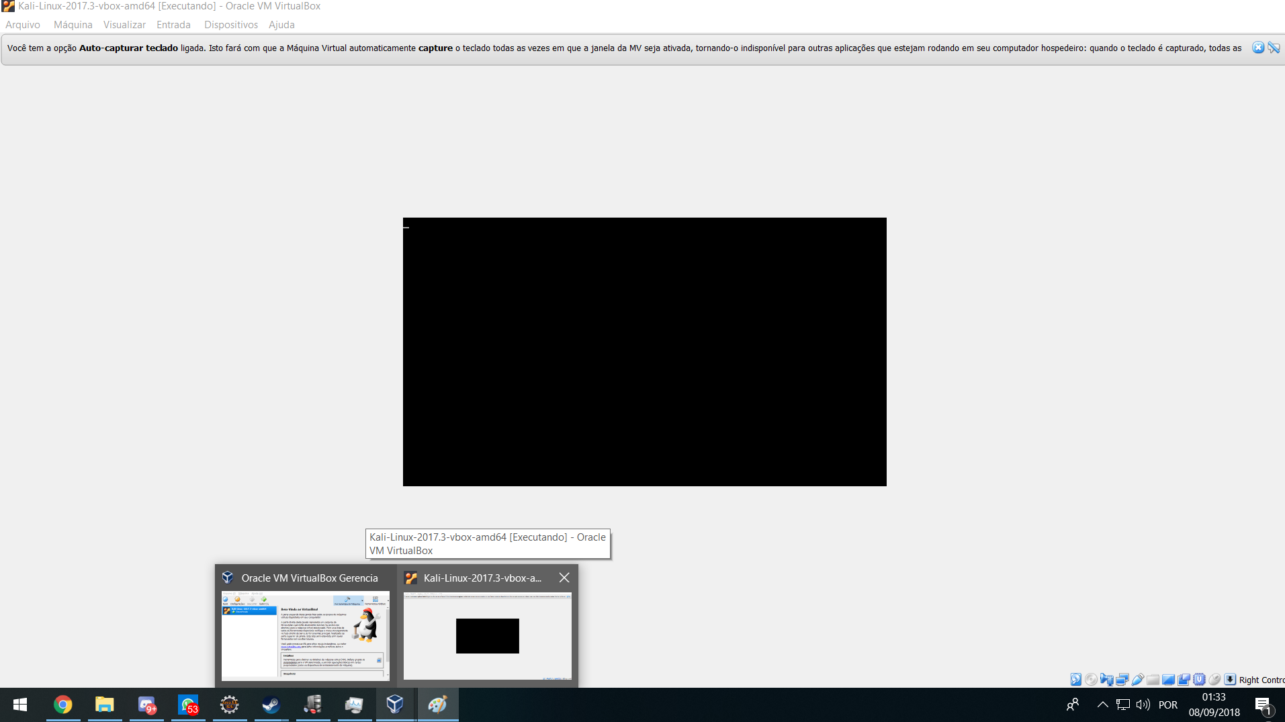Image resolution: width=1285 pixels, height=722 pixels.
Task: Click the display status icon
Action: click(x=1168, y=680)
